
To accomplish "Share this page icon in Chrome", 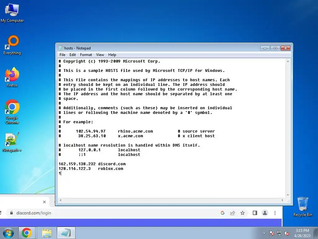I will 232,213.
